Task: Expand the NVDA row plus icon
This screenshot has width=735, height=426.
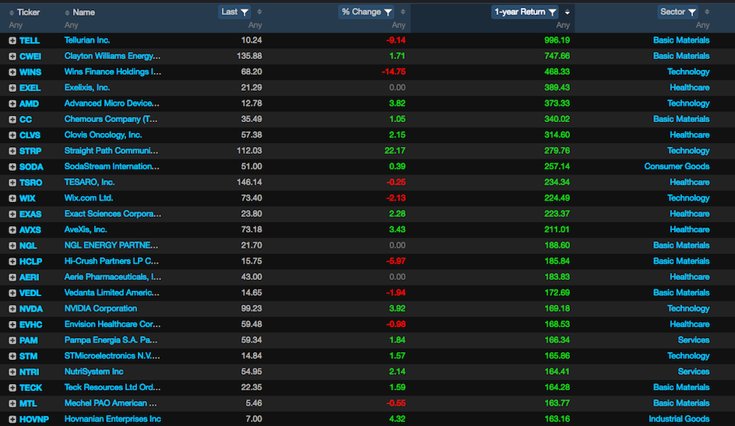Action: 12,309
